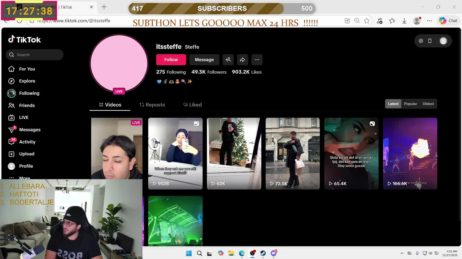Click the browser address bar URL
462x259 pixels.
74,21
